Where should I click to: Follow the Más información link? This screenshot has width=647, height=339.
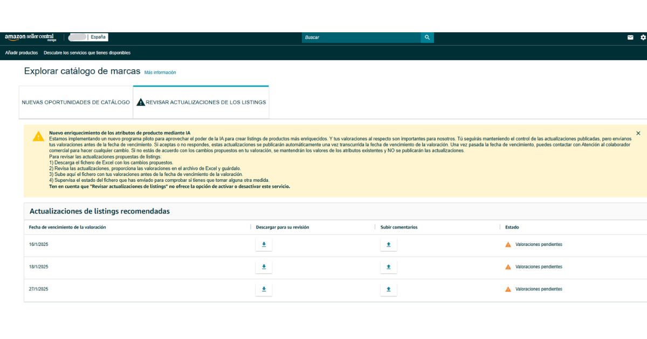pyautogui.click(x=160, y=73)
